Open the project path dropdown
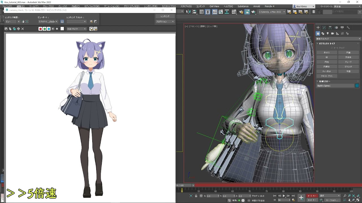362x203 pixels. coord(271,12)
